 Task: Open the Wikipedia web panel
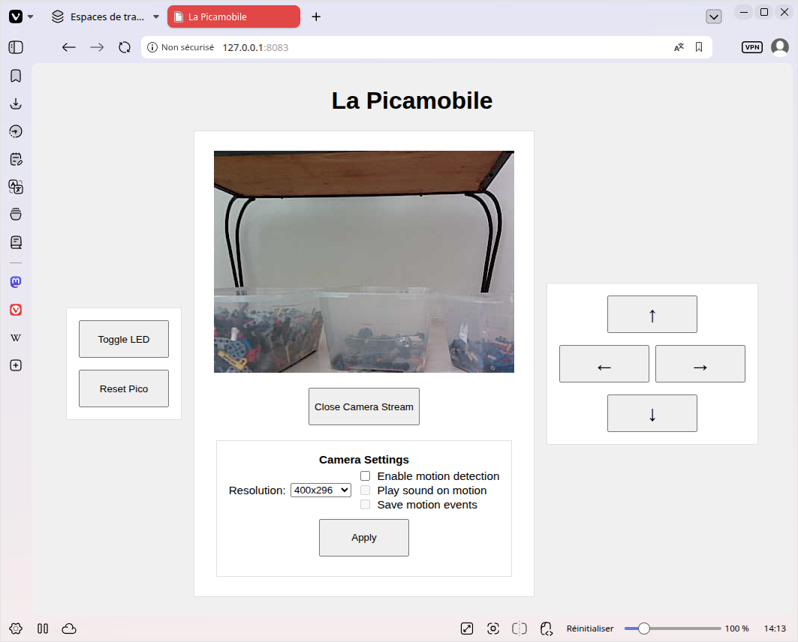click(x=16, y=337)
